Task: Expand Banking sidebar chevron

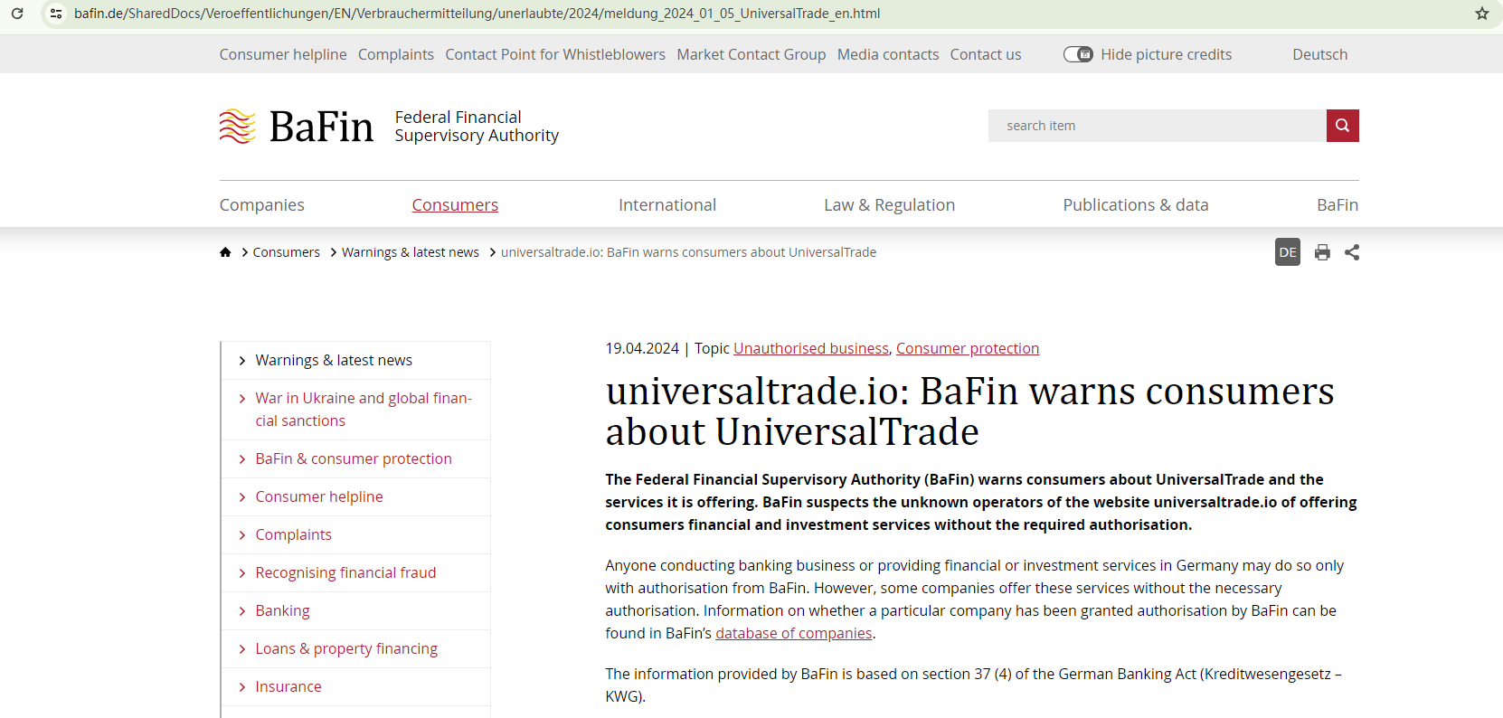Action: point(242,611)
